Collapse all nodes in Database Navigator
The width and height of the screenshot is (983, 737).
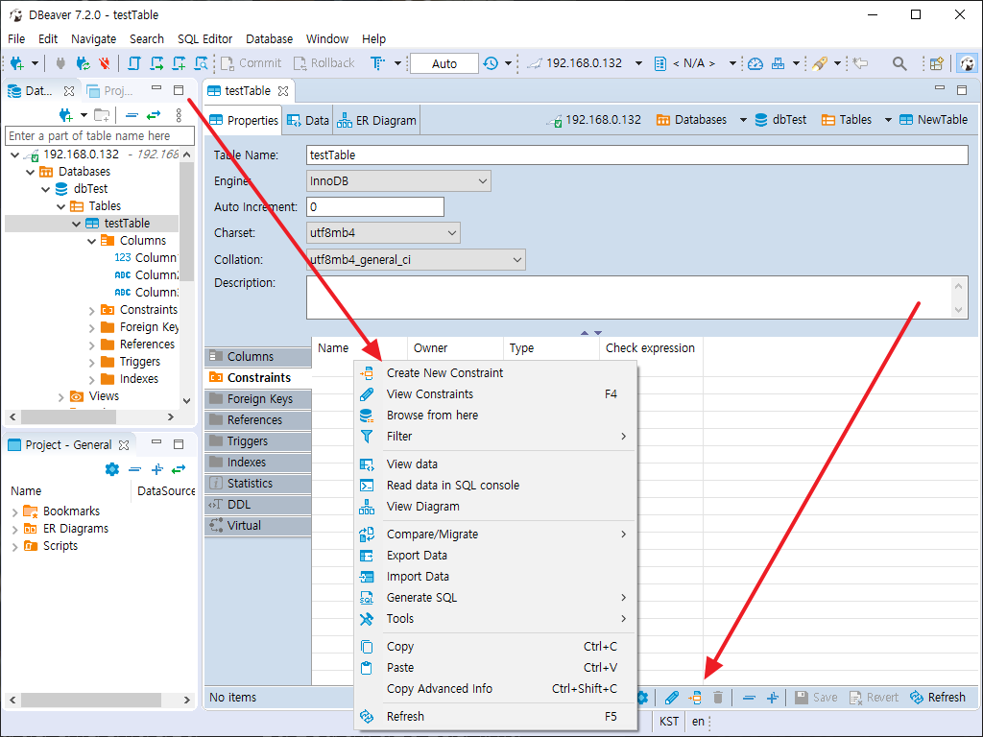pos(132,115)
